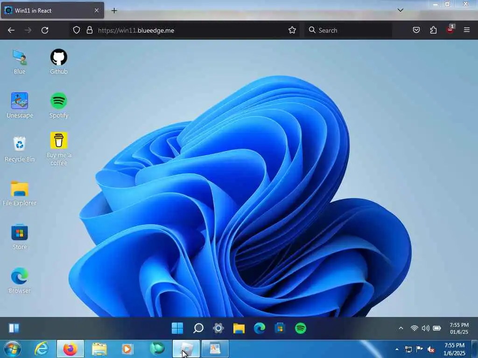Open Firefox application hamburger menu
Viewport: 478px width, 358px height.
[x=467, y=30]
